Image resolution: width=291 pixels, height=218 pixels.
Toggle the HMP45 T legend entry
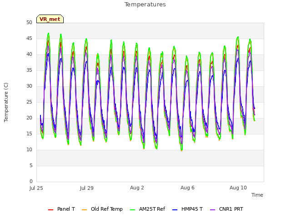(187, 209)
